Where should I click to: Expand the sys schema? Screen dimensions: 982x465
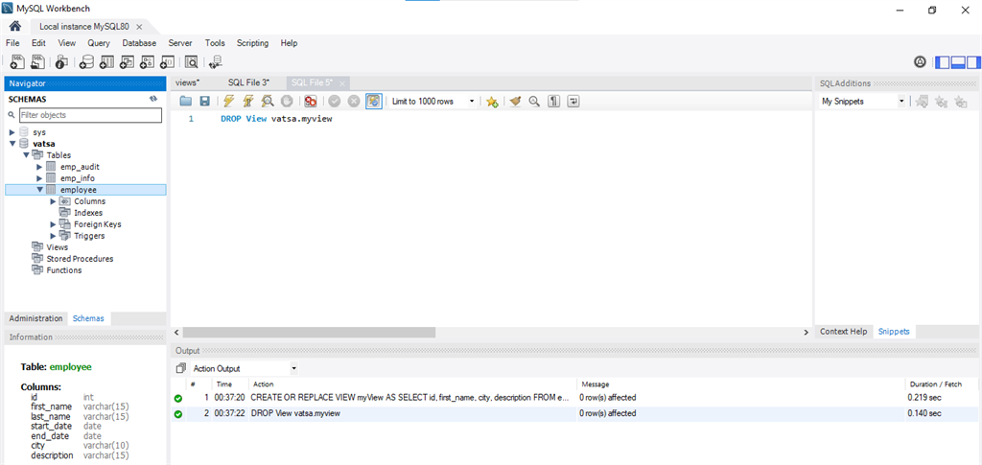tap(12, 132)
